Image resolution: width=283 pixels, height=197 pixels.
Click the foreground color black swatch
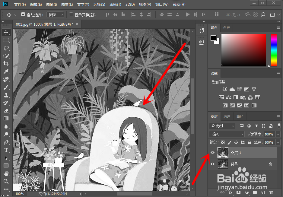point(214,38)
